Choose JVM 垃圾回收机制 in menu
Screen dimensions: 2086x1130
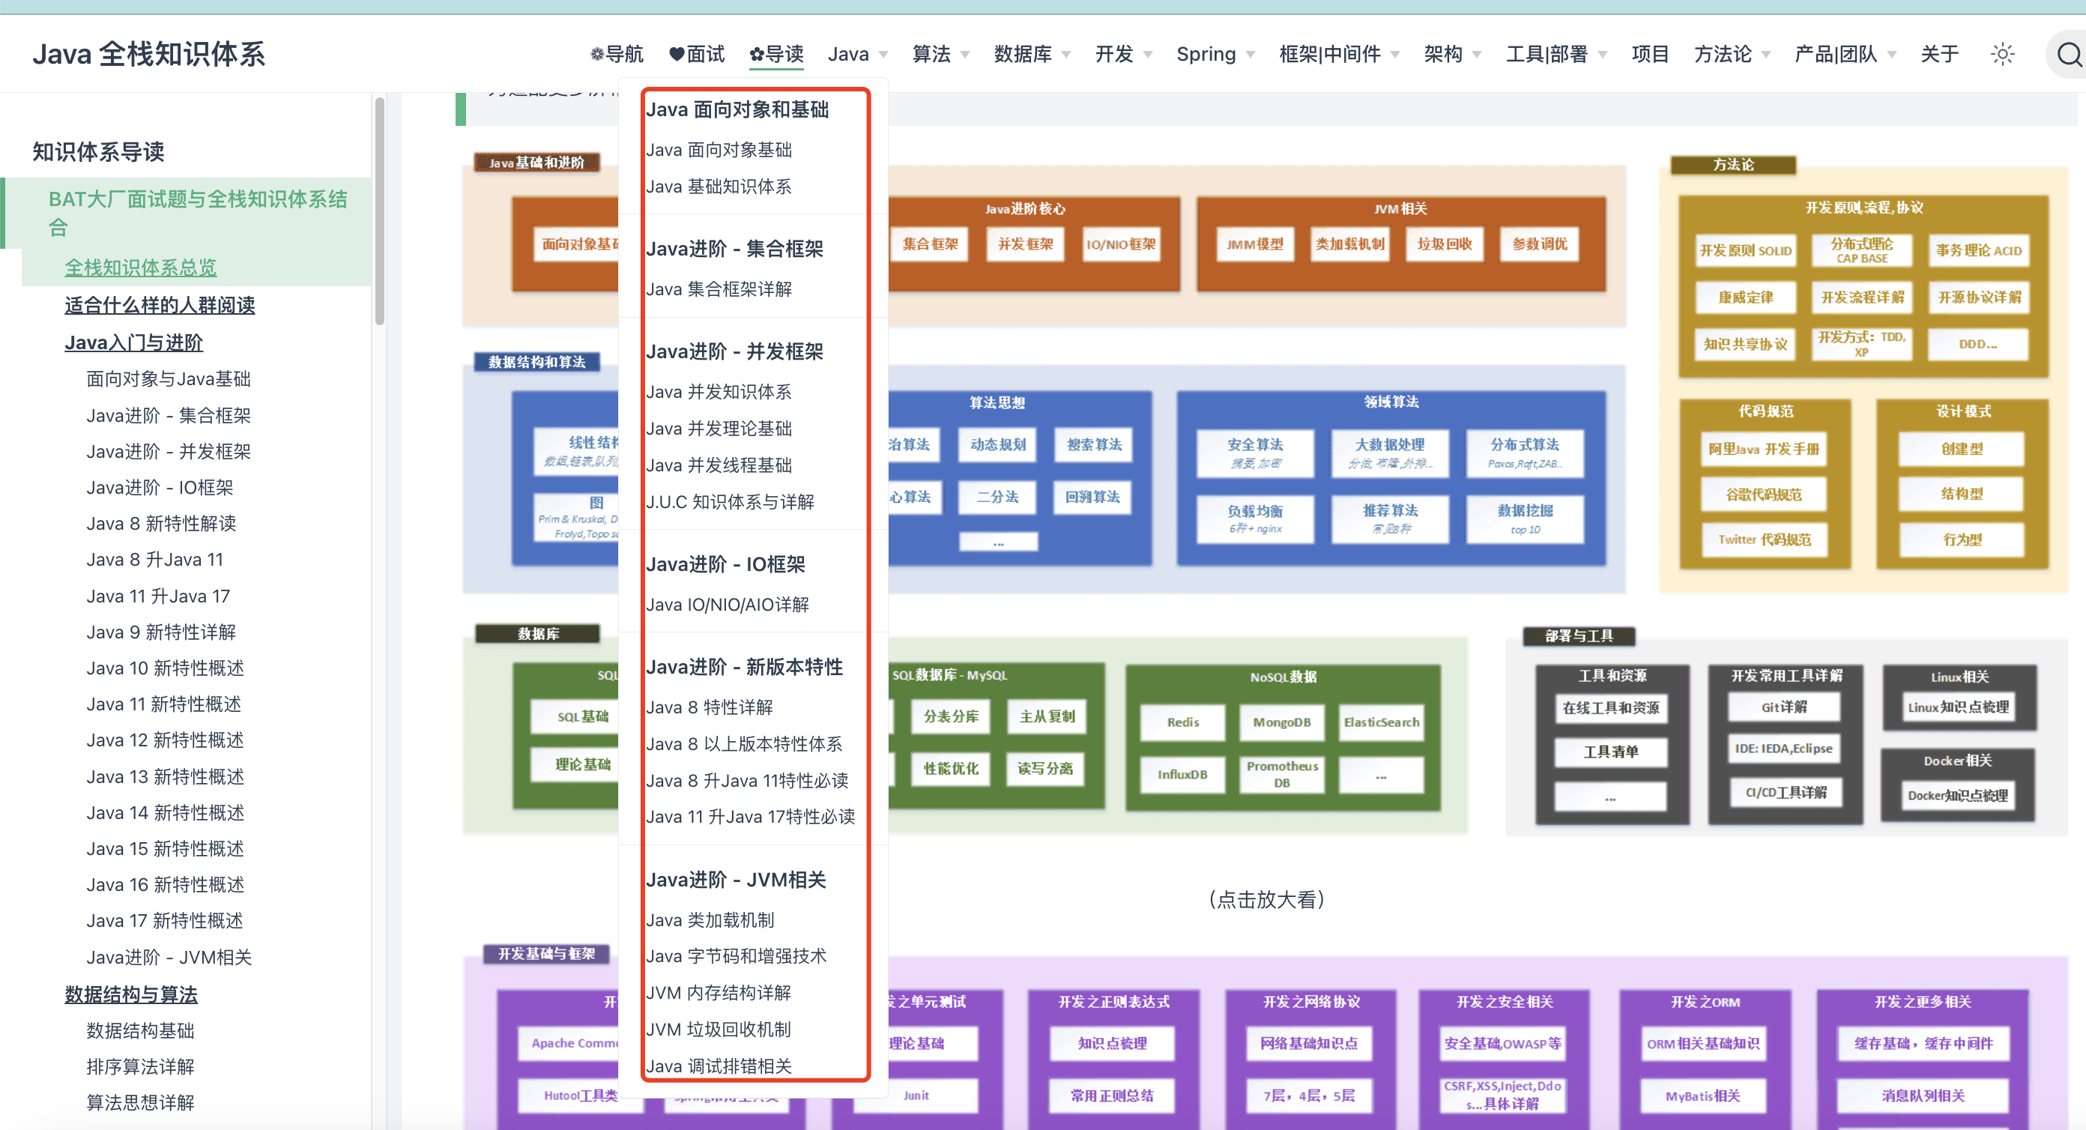719,1029
